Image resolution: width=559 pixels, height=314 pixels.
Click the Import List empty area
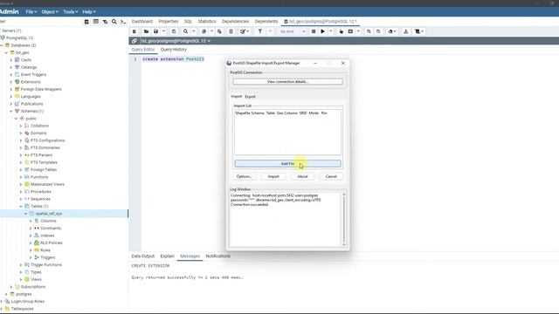pyautogui.click(x=287, y=135)
